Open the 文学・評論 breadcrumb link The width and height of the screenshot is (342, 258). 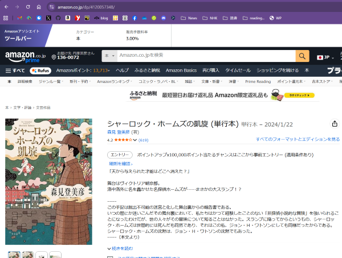click(22, 107)
